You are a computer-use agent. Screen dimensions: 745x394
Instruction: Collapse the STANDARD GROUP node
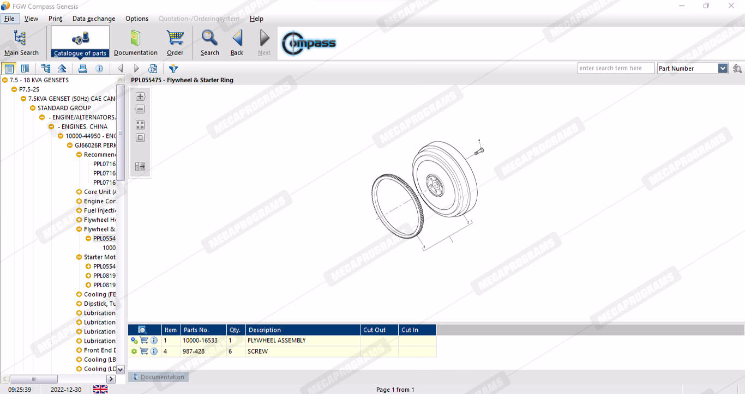point(33,108)
